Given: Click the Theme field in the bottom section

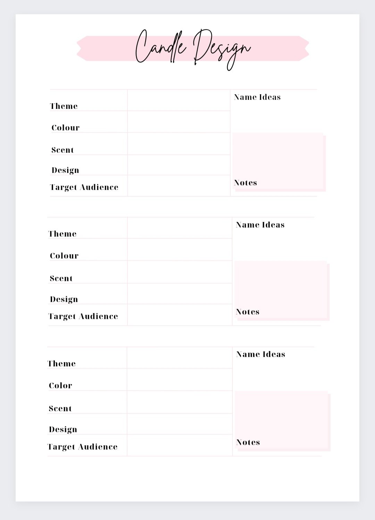Looking at the screenshot, I should tap(179, 358).
